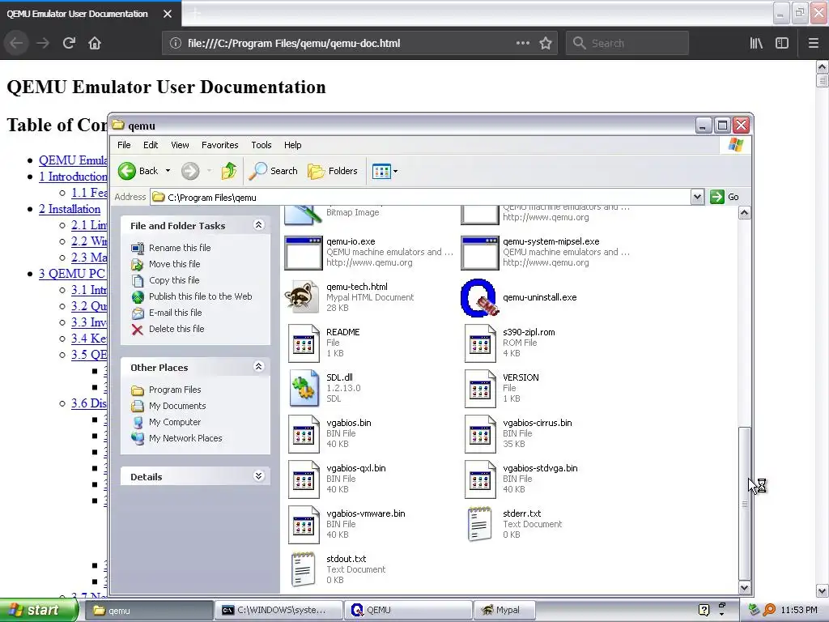Open the Tools menu
Screen dimensions: 829x622
pyautogui.click(x=261, y=145)
